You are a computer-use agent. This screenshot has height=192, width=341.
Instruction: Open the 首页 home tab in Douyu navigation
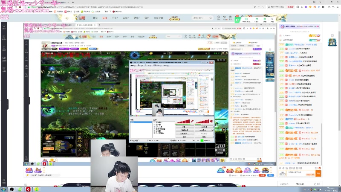95,18
